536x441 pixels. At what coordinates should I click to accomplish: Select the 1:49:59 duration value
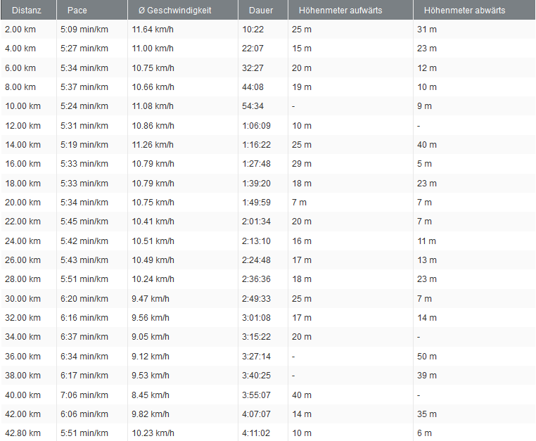click(x=257, y=203)
